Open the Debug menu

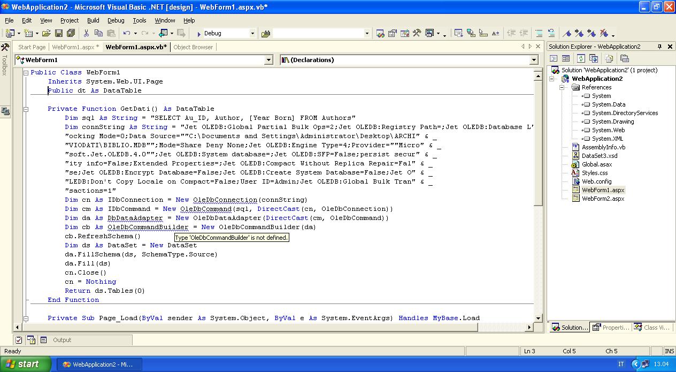(x=116, y=20)
